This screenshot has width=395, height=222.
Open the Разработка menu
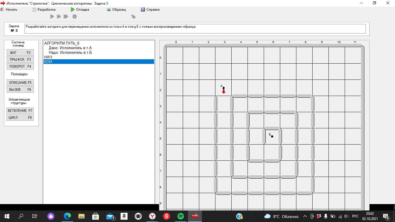point(44,10)
